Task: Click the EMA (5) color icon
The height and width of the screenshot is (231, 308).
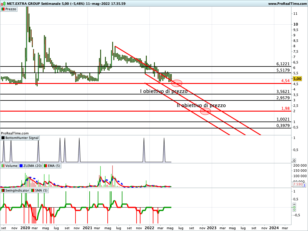Action: [45, 166]
